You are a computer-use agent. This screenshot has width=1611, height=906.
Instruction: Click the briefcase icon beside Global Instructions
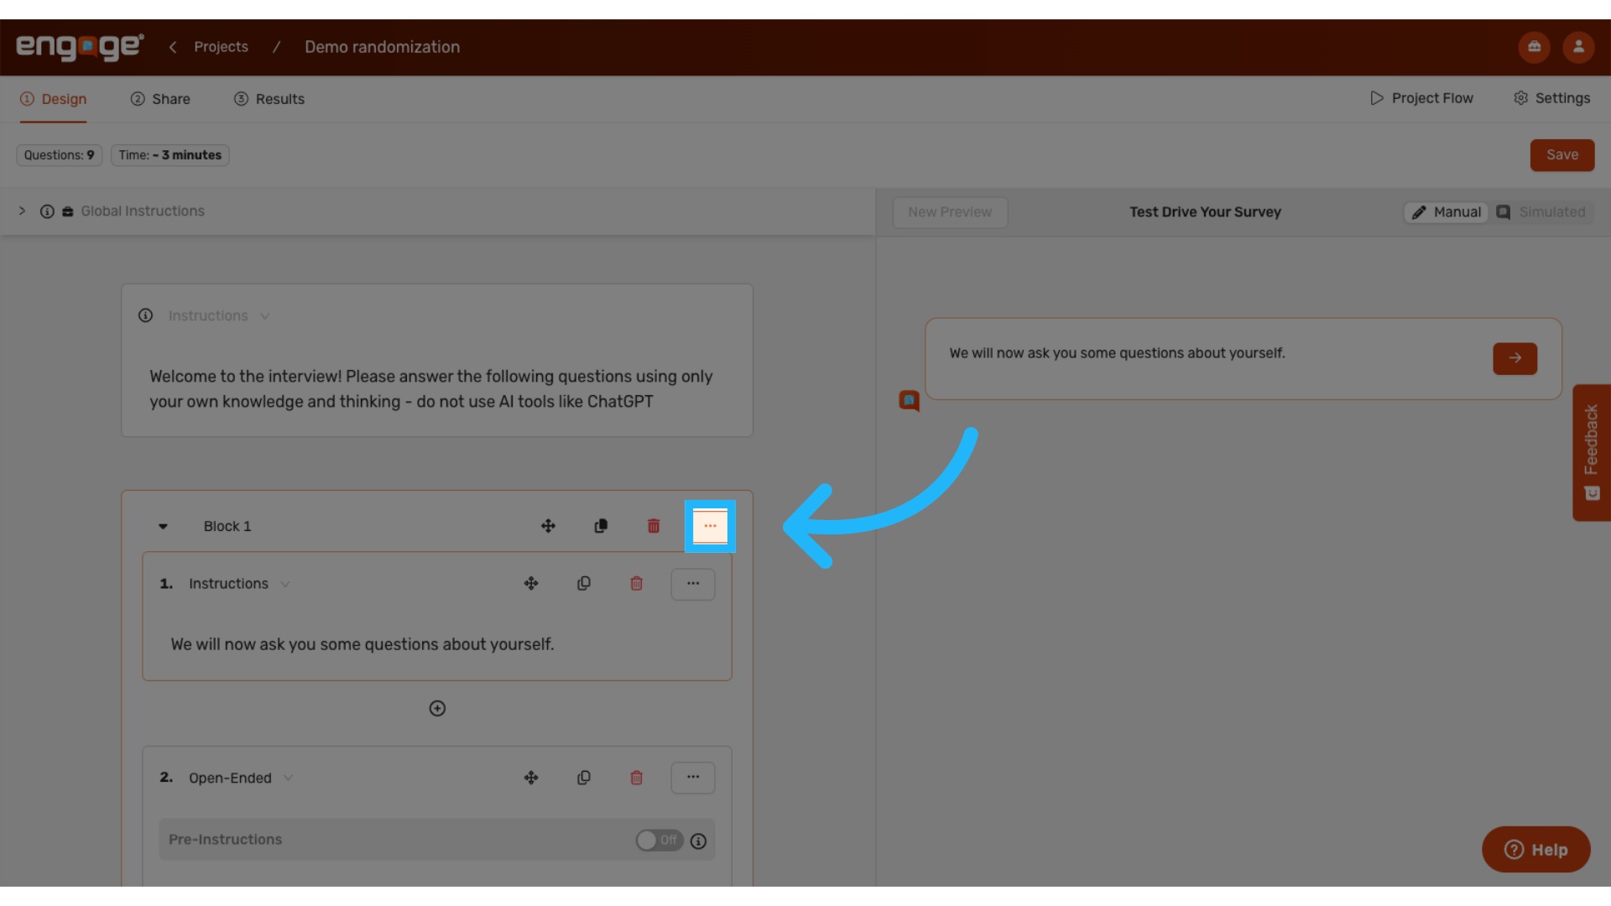(x=68, y=211)
